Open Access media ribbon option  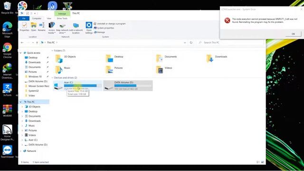(x=52, y=28)
